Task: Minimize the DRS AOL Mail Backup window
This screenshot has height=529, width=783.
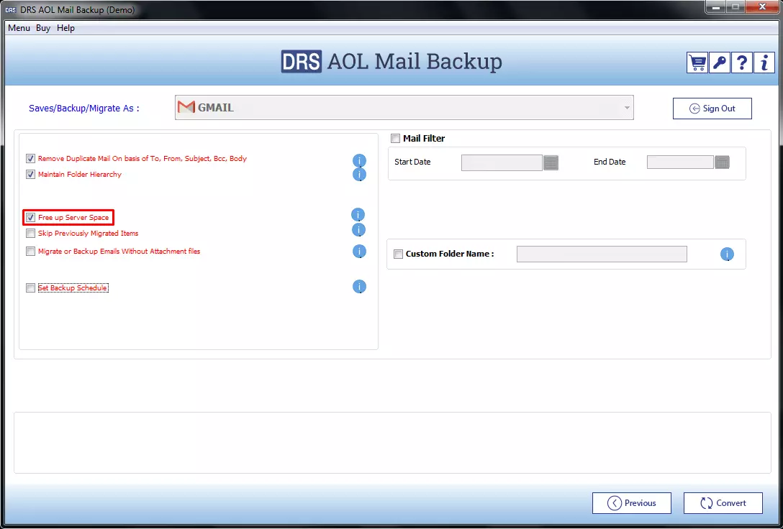Action: click(715, 7)
